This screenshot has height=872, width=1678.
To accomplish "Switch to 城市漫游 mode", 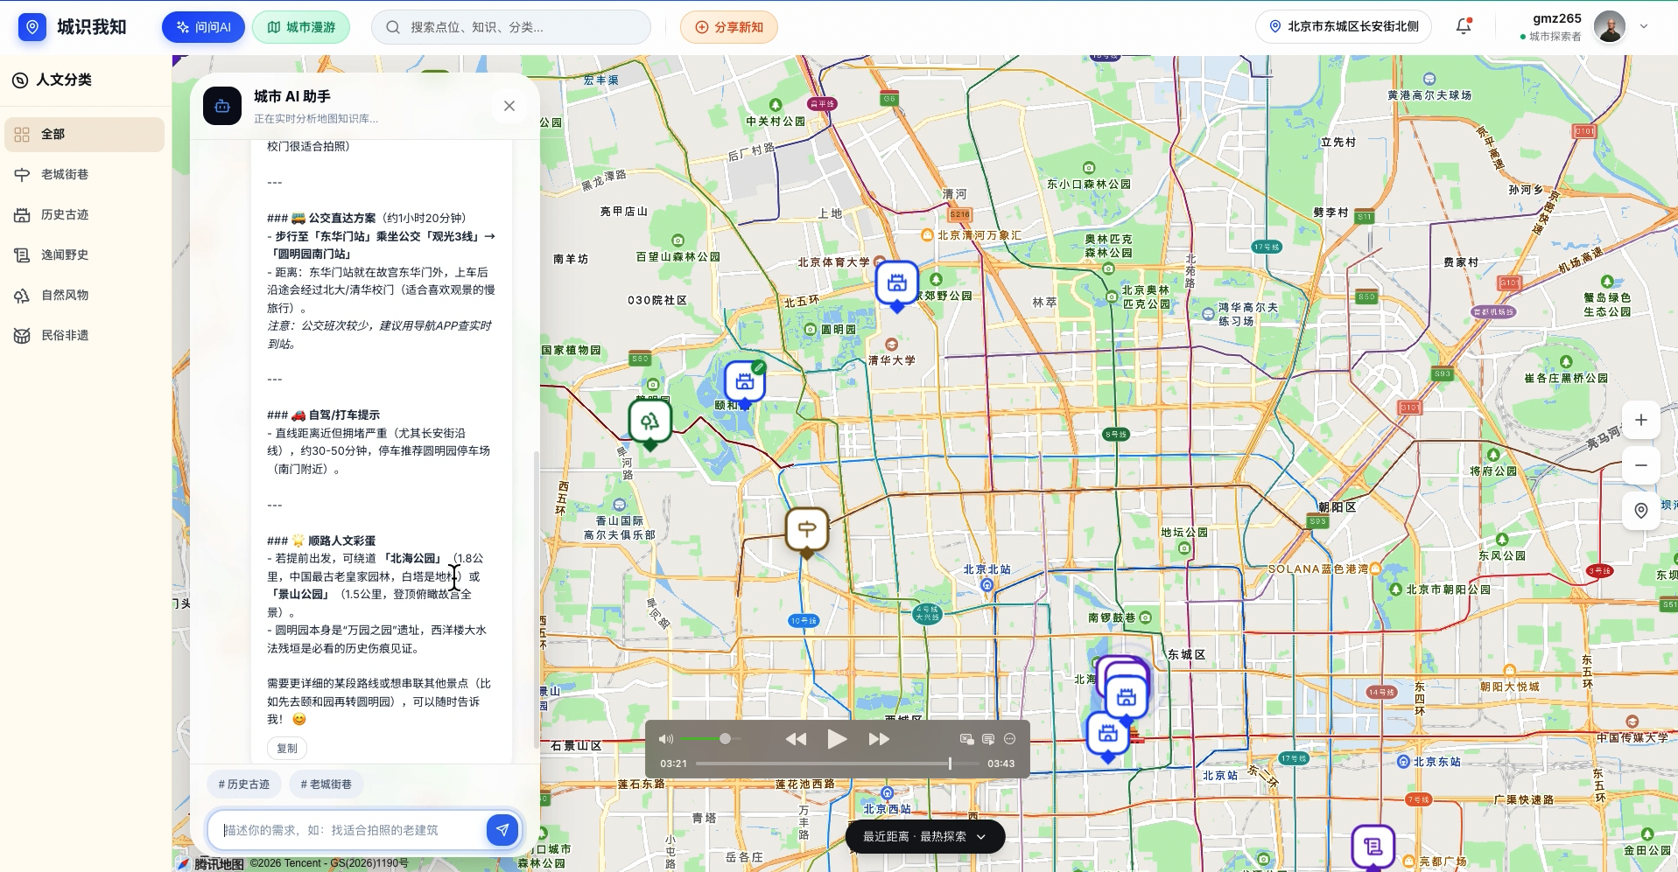I will pyautogui.click(x=301, y=27).
